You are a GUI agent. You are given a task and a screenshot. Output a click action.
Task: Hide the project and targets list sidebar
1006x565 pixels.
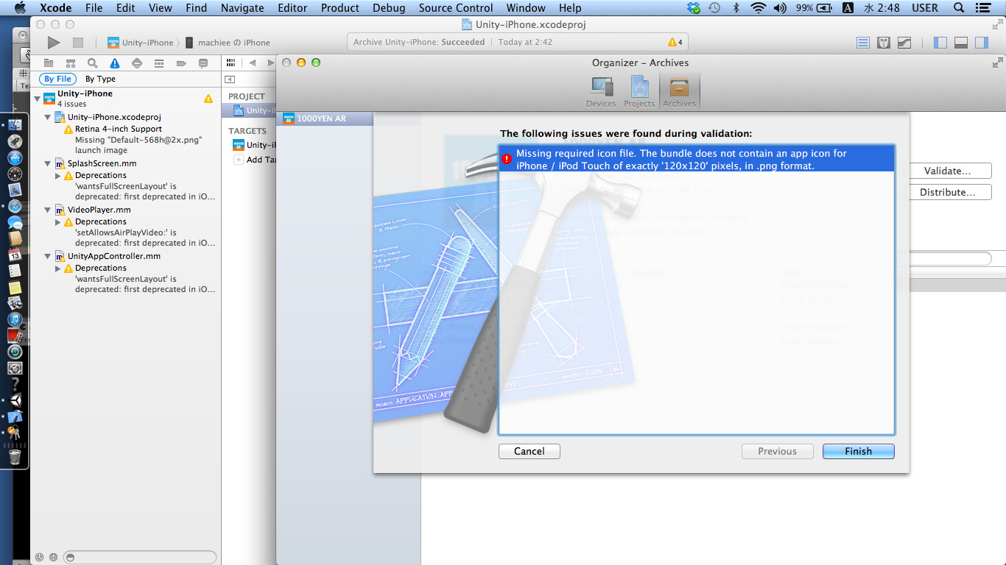(x=230, y=79)
